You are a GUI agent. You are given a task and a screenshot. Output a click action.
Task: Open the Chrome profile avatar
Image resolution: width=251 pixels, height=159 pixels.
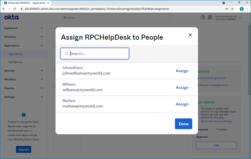241,9
